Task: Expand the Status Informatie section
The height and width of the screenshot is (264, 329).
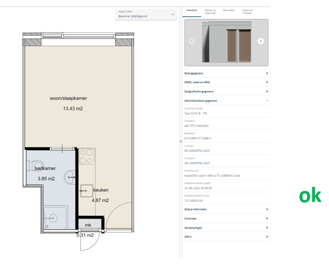Action: 267,209
